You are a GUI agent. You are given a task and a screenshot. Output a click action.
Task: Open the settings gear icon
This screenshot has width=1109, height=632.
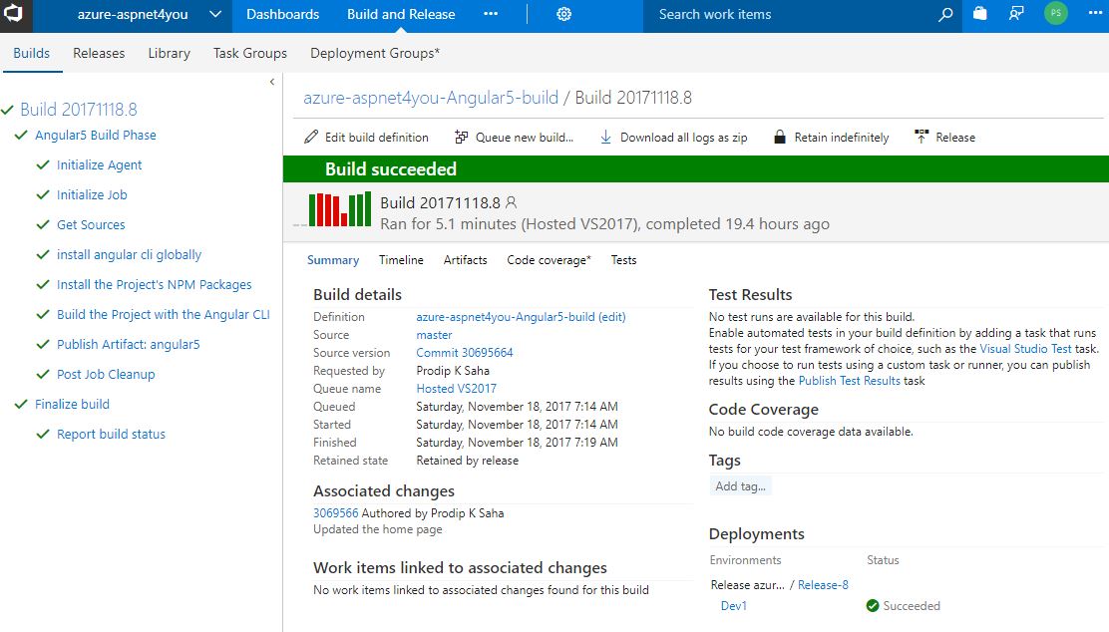click(563, 14)
